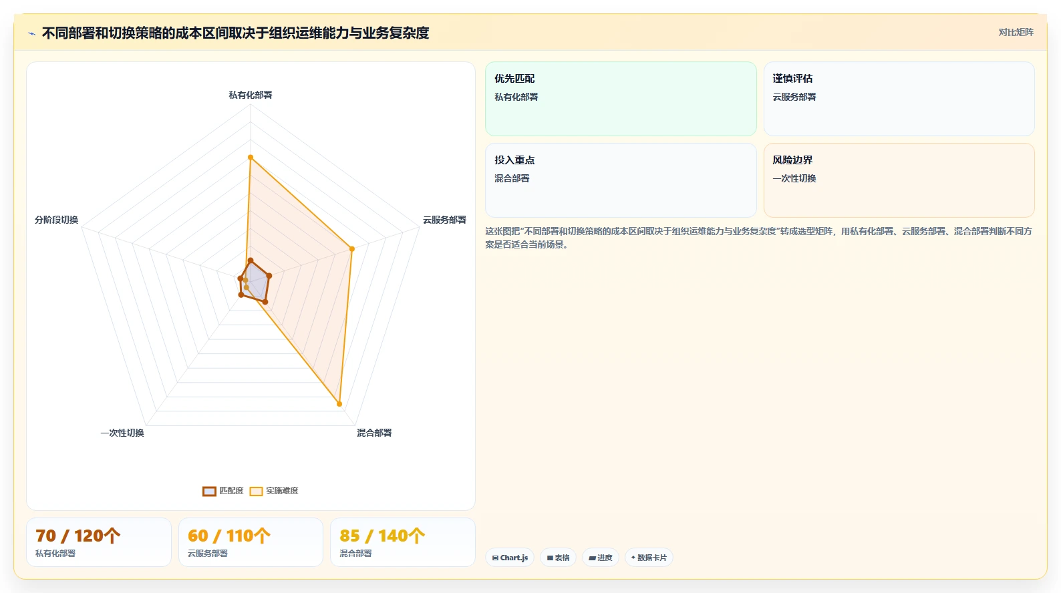
Task: Click the 85 / 140个 stat card
Action: [x=403, y=542]
